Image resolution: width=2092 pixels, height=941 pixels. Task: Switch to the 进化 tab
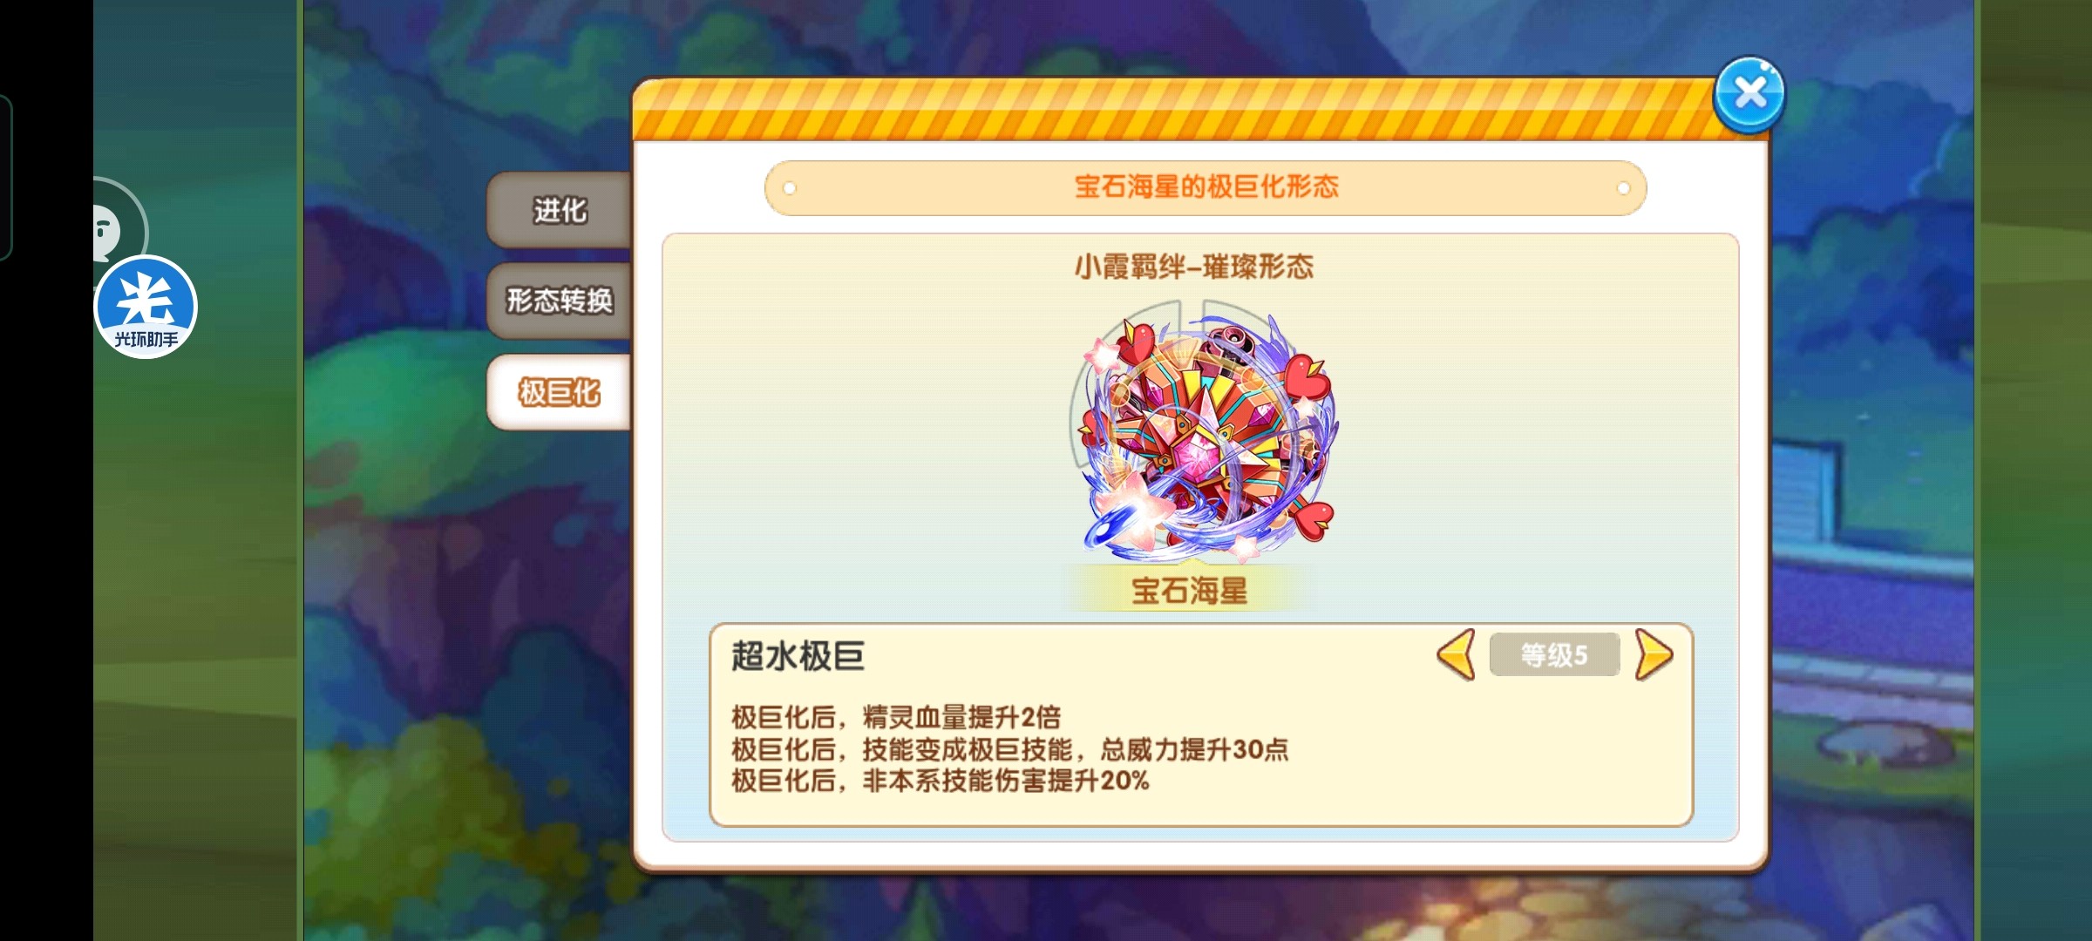click(x=559, y=210)
